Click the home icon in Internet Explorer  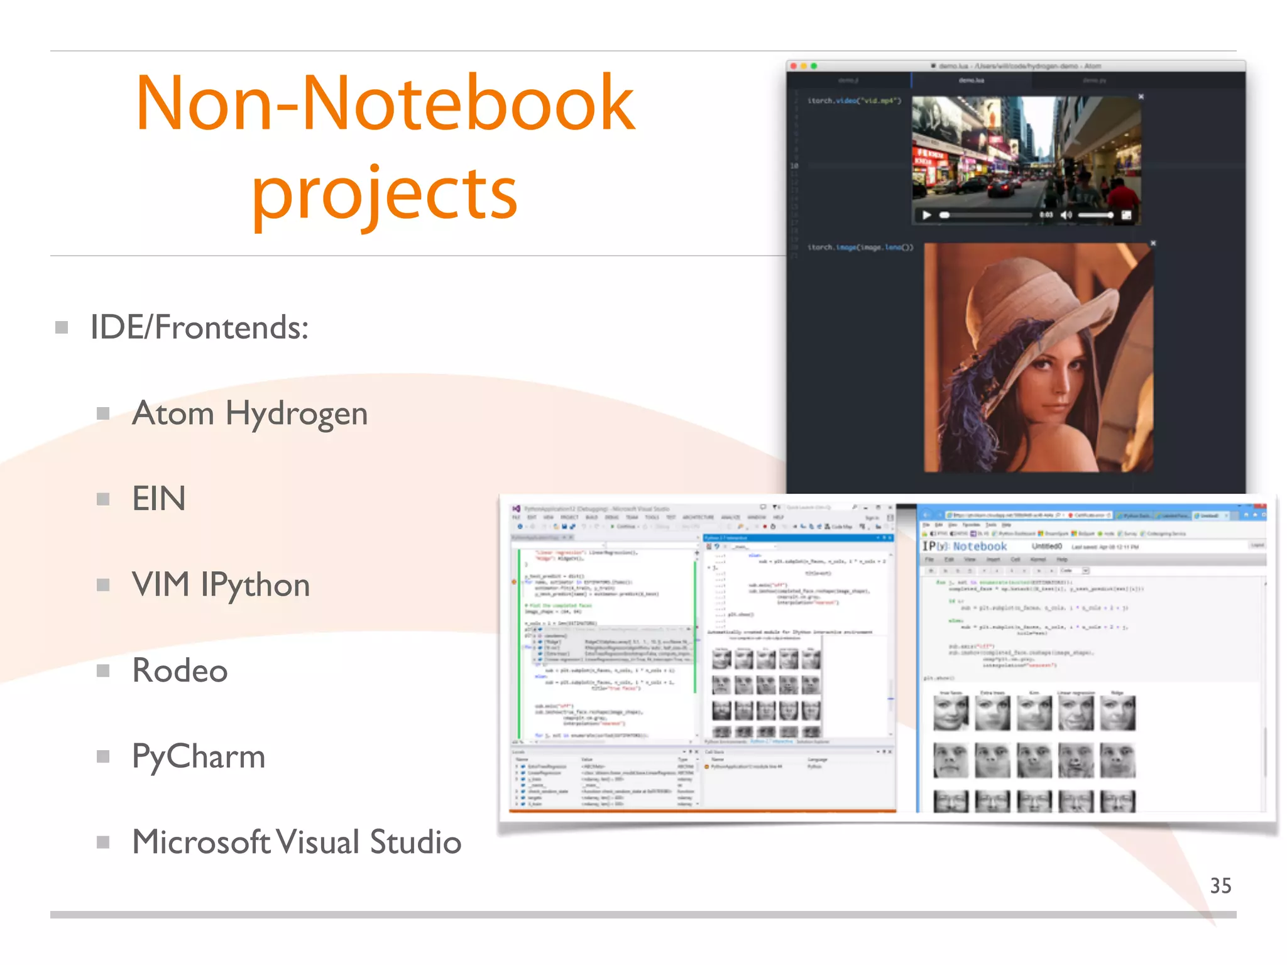coord(1246,515)
